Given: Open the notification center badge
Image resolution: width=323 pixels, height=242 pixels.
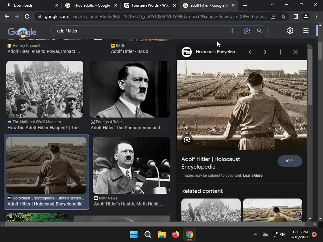Looking at the screenshot, I should pos(314,234).
